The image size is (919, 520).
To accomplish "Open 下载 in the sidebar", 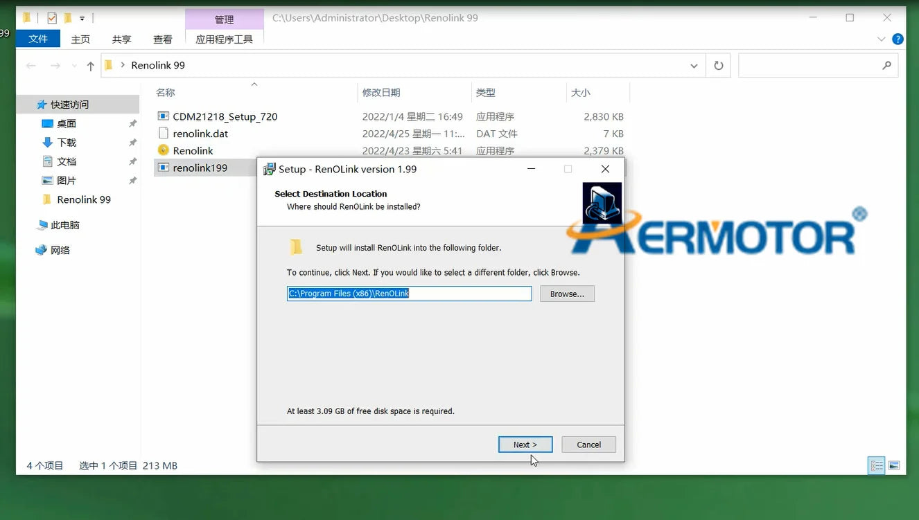I will 67,143.
